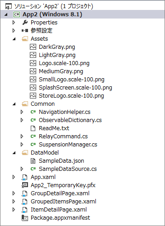Screen dimensions: 165x226
Task: Click the XAML file icon beside App.xaml
Action: [24, 177]
